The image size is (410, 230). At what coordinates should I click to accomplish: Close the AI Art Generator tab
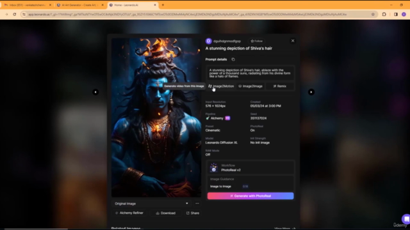coord(102,5)
